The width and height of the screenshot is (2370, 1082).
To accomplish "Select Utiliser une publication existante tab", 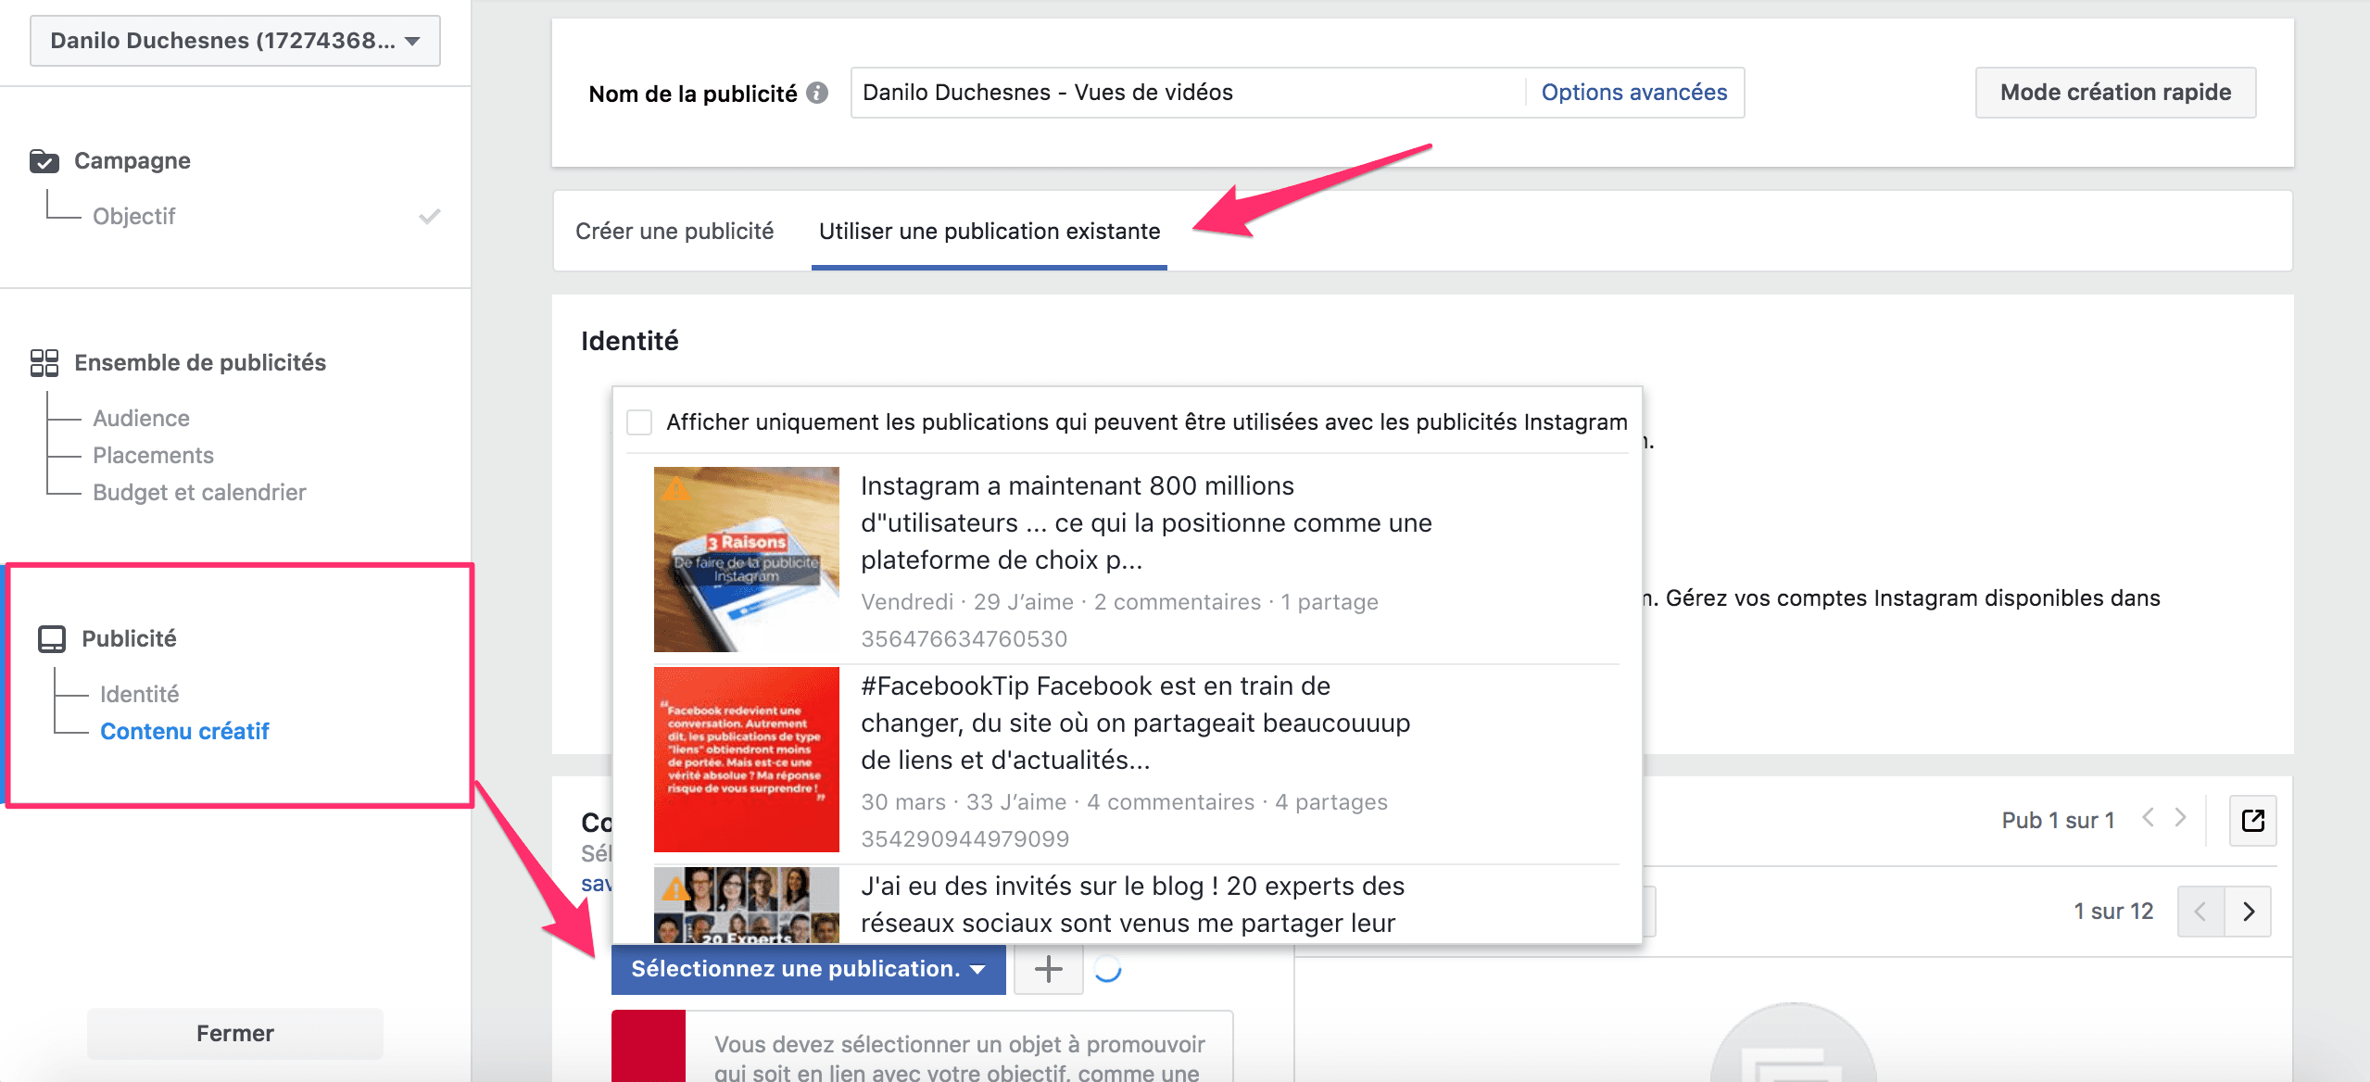I will 990,231.
